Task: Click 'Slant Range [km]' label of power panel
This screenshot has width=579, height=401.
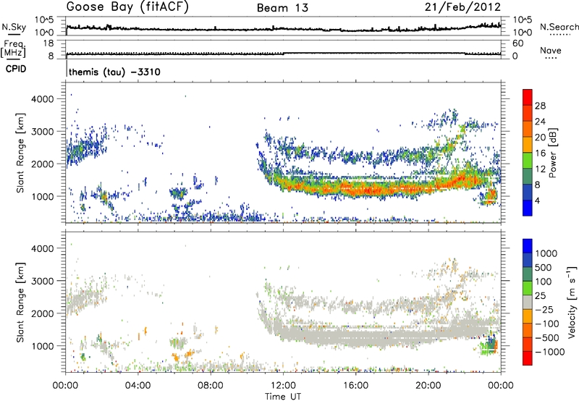Action: click(x=20, y=153)
